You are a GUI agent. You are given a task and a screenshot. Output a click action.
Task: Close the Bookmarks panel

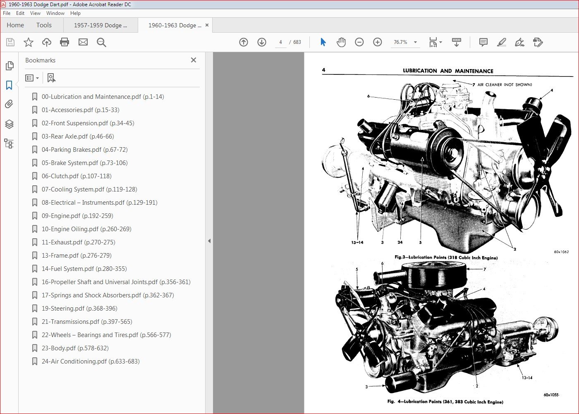[x=194, y=60]
